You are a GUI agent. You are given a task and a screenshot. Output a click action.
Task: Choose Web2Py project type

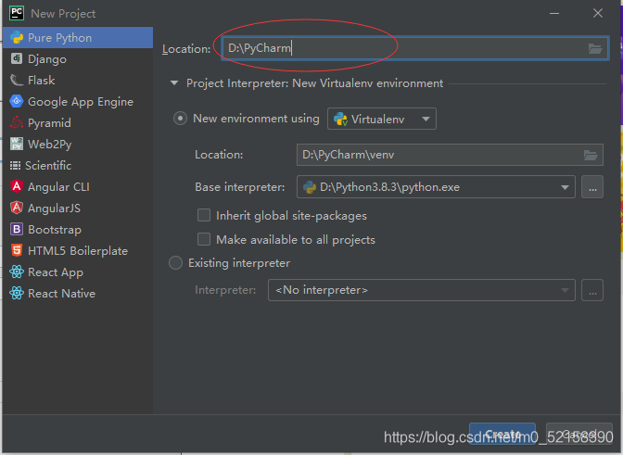78,145
